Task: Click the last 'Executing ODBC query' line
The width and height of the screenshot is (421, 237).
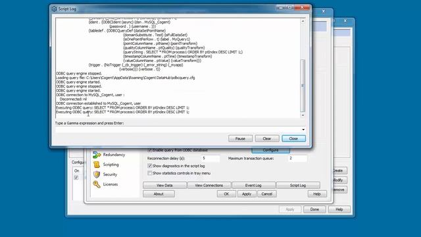Action: (x=122, y=112)
